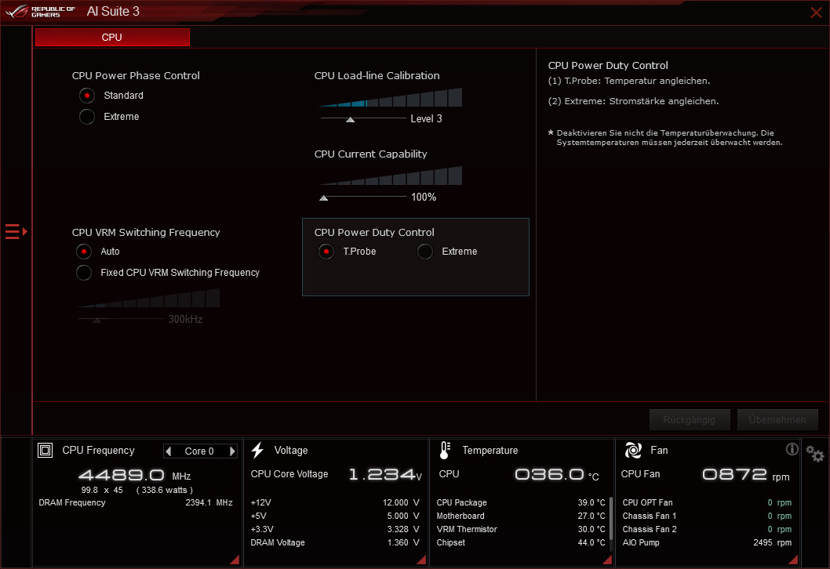
Task: Expand the Voltage panel corner arrow
Action: point(420,559)
